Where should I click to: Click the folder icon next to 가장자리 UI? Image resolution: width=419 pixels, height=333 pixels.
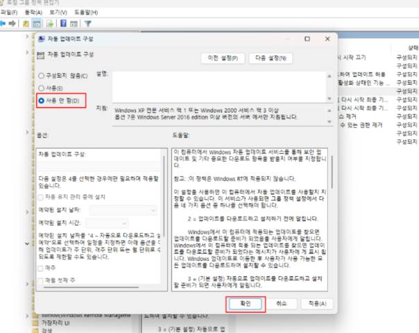point(35,323)
